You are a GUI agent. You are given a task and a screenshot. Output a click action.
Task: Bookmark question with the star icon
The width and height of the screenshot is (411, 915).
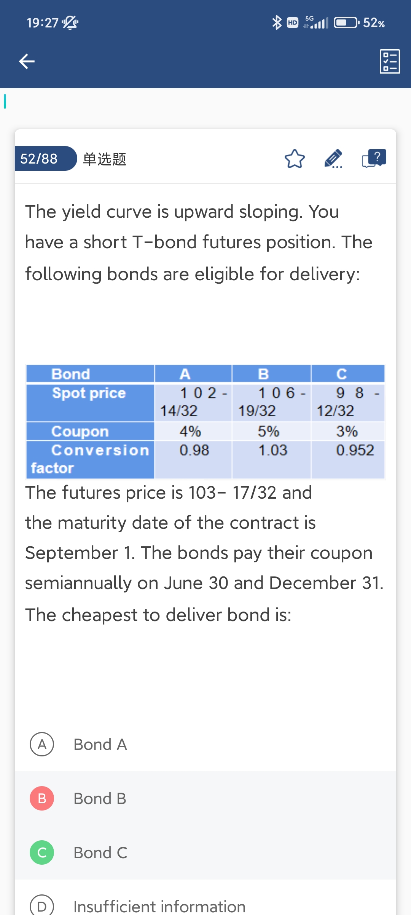point(295,159)
